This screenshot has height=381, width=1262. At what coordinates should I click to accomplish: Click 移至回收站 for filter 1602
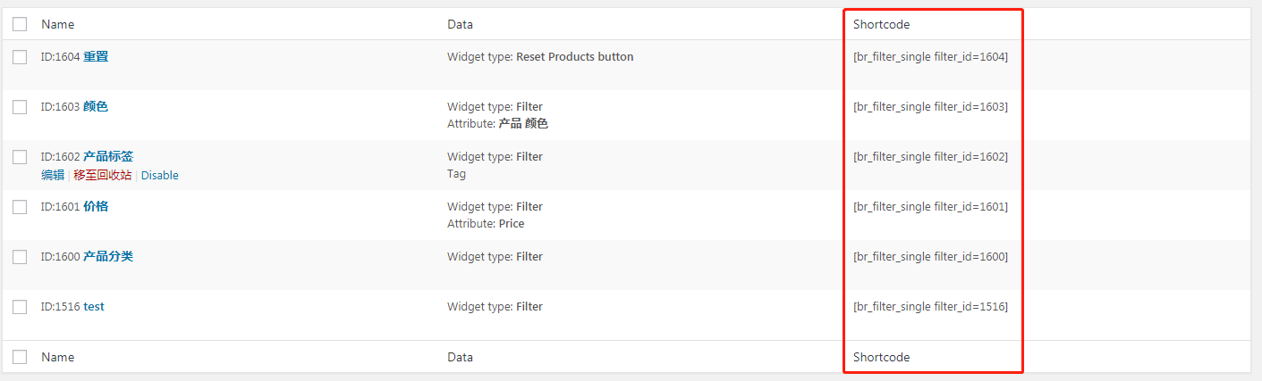pyautogui.click(x=103, y=176)
